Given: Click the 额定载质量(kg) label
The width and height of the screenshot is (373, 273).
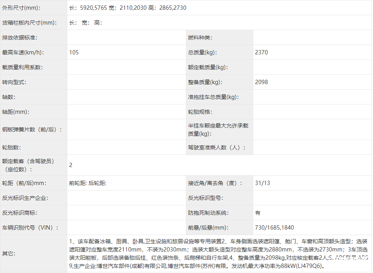Looking at the screenshot, I should tap(208, 67).
